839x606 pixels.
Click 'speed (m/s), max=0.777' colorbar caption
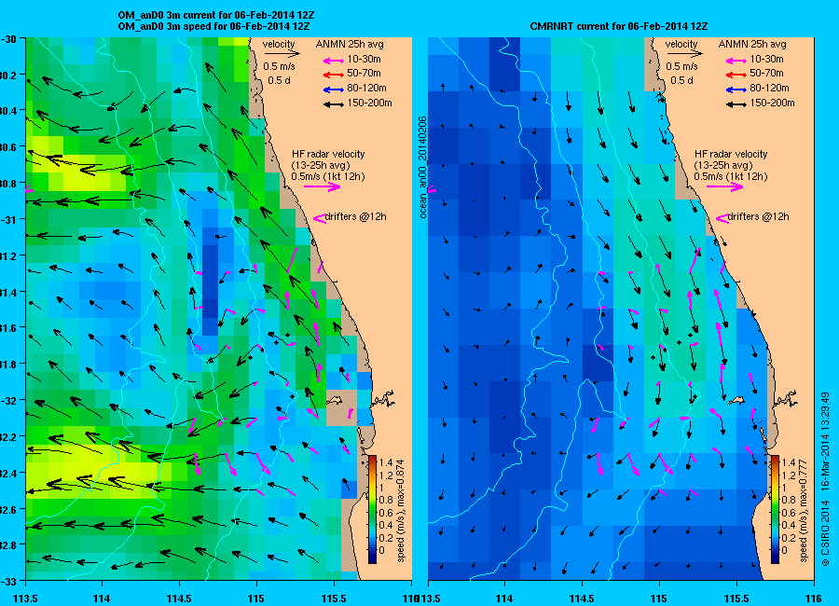[803, 510]
